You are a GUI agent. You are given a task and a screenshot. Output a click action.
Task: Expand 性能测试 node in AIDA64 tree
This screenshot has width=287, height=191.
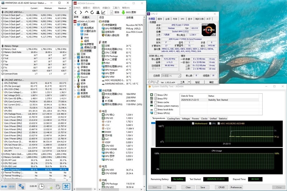tap(75, 97)
